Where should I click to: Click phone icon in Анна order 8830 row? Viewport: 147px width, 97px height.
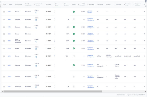click(x=36, y=42)
